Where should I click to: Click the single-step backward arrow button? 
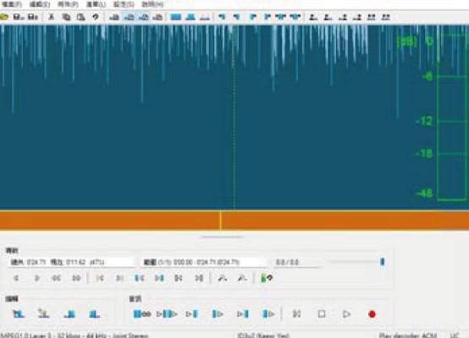click(x=16, y=278)
